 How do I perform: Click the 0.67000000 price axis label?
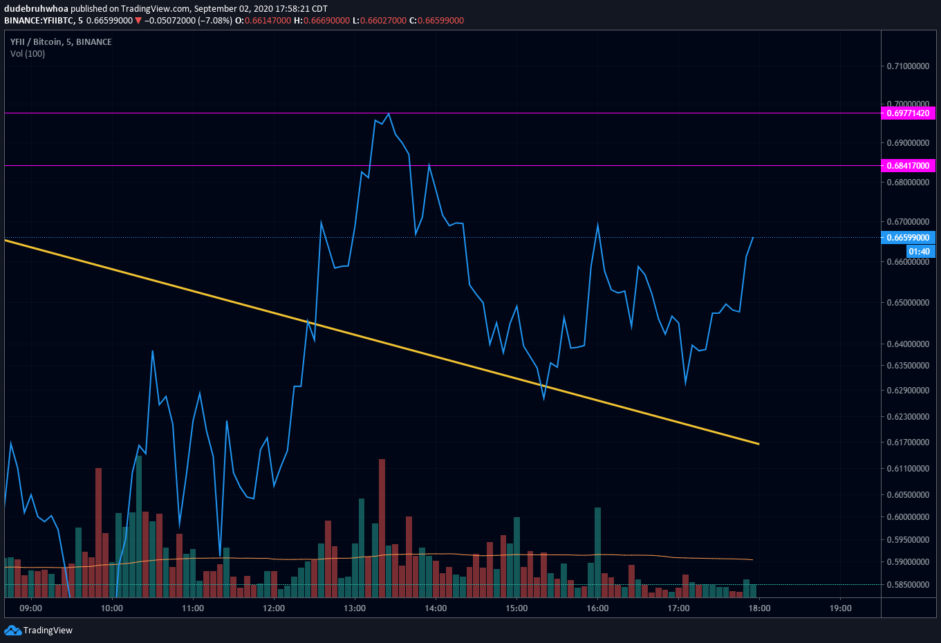coord(908,222)
